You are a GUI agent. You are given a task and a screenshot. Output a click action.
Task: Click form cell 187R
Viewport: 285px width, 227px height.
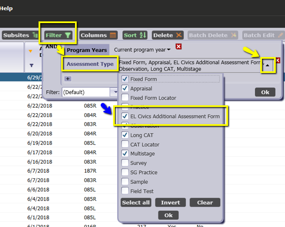tap(90, 171)
